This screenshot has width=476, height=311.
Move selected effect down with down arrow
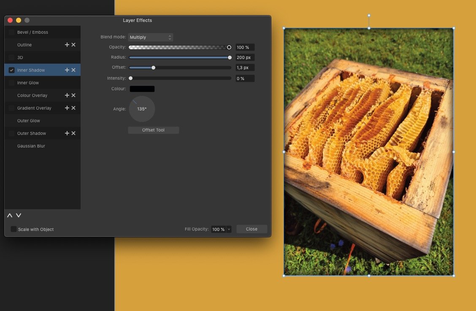[19, 215]
